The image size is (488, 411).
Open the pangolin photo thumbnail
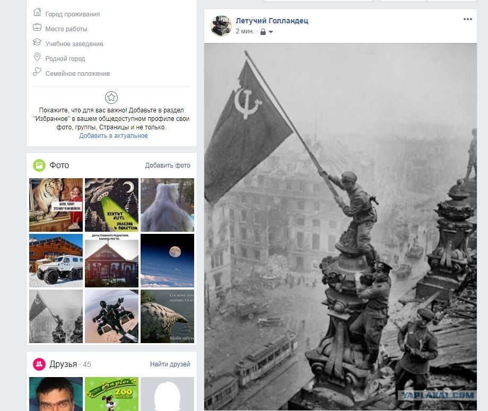(x=168, y=317)
